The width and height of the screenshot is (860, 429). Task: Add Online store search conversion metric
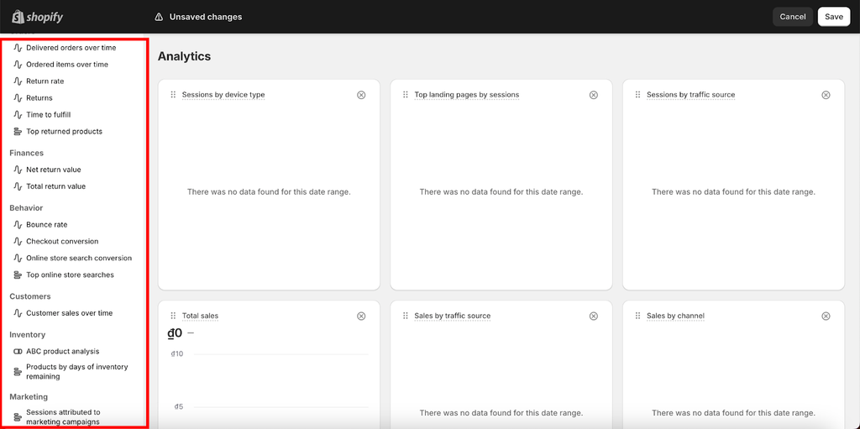(x=79, y=259)
